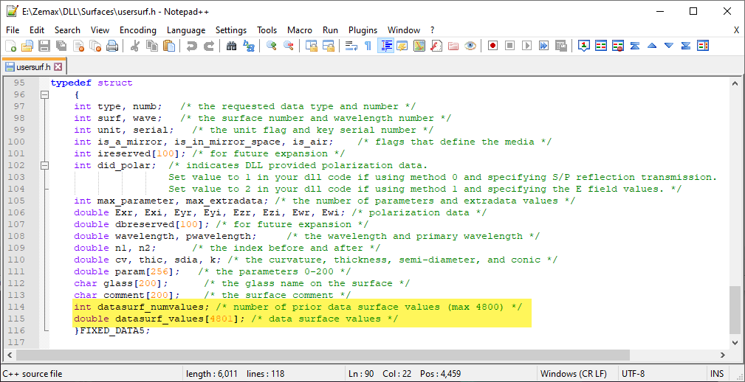
Task: Open the Macro menu
Action: tap(300, 30)
